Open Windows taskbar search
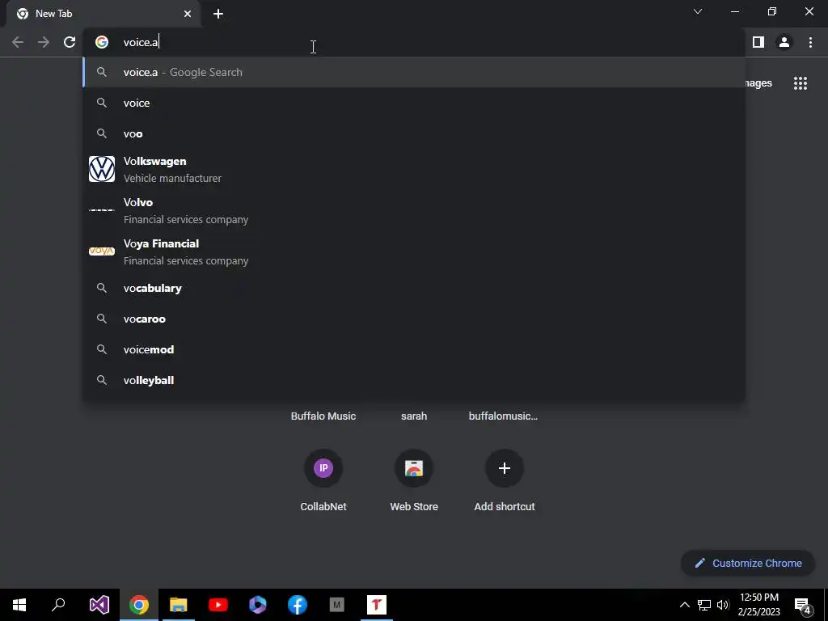 [x=58, y=605]
